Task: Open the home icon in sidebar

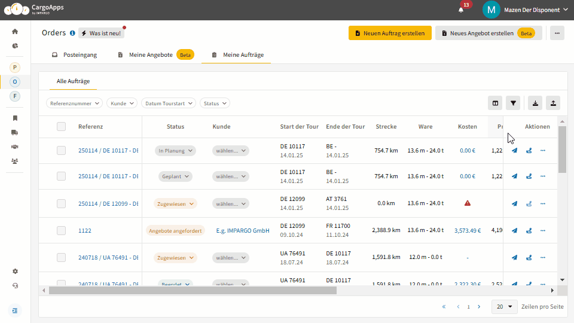Action: pyautogui.click(x=15, y=32)
